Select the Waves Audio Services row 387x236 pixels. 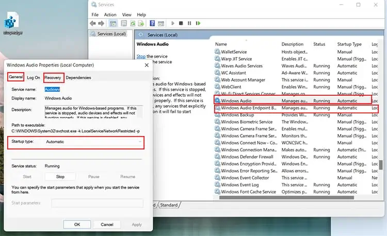tap(296, 66)
